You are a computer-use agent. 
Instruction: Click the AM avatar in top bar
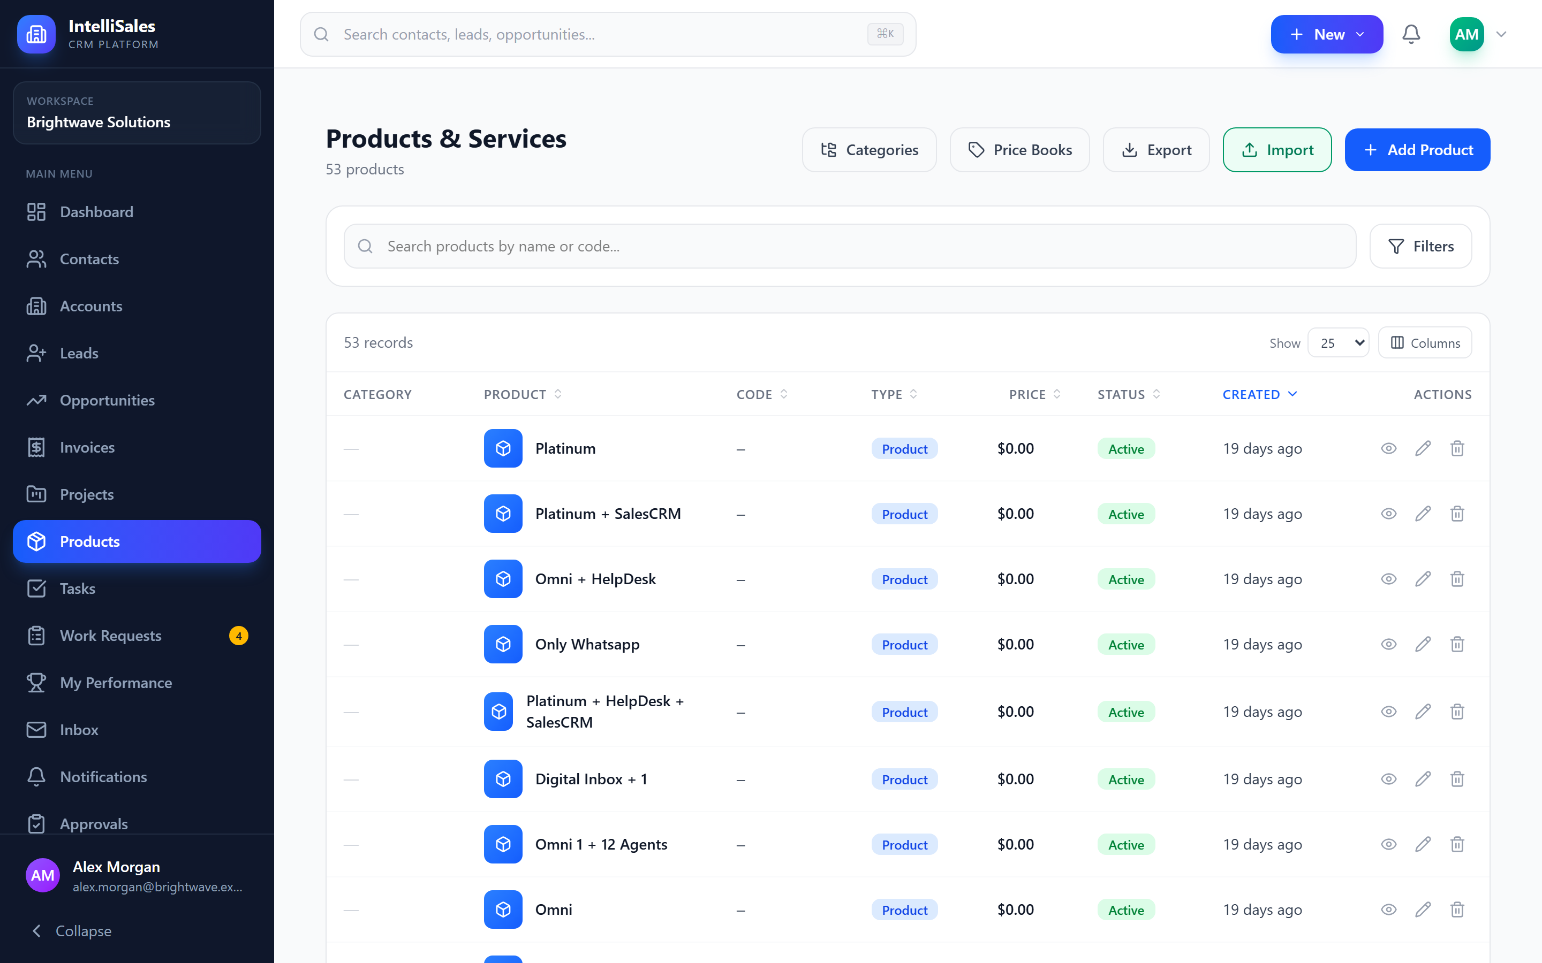point(1466,34)
